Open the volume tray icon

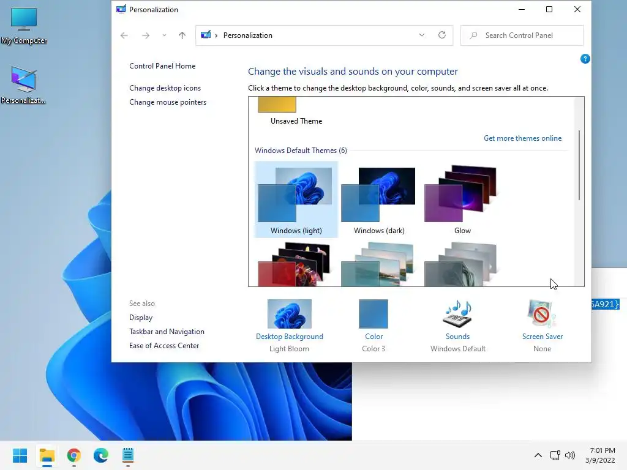click(x=570, y=455)
